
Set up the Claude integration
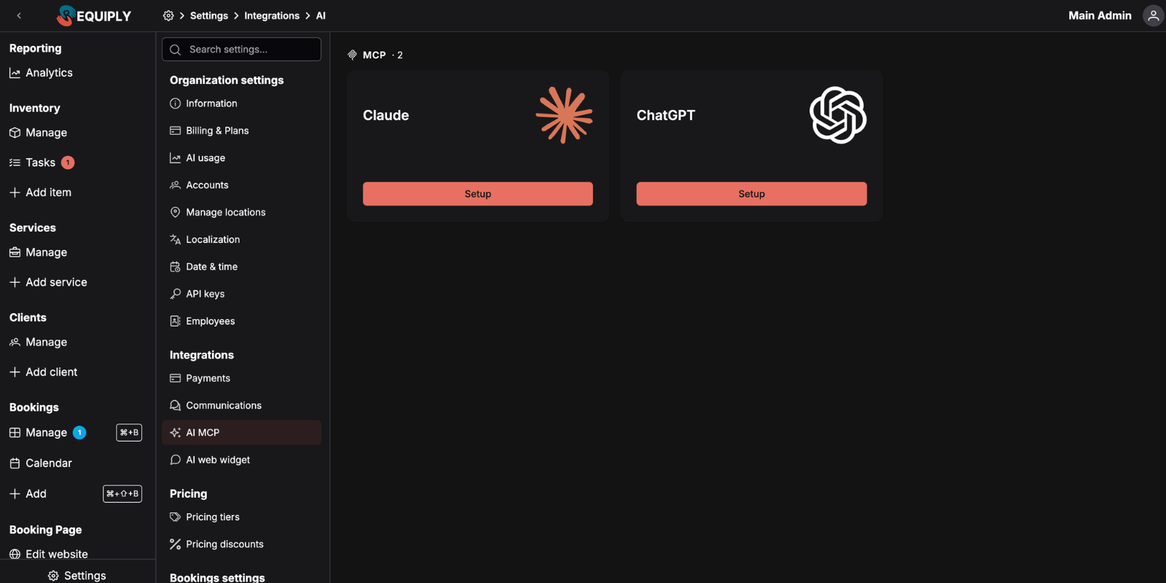click(478, 194)
